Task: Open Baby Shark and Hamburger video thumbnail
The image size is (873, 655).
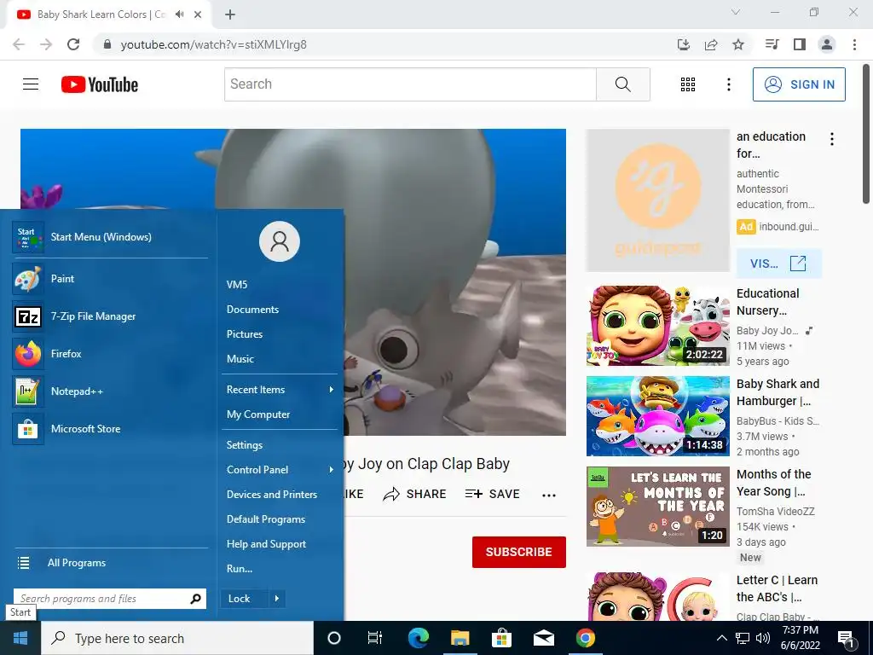Action: (x=657, y=416)
